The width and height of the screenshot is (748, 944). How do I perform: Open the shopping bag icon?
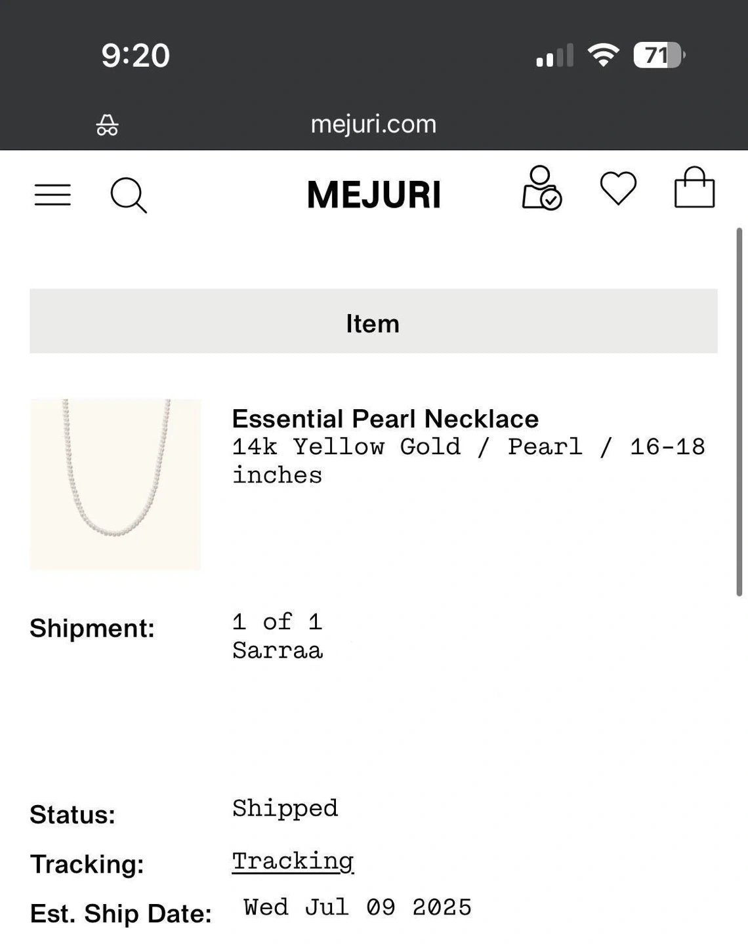click(694, 188)
